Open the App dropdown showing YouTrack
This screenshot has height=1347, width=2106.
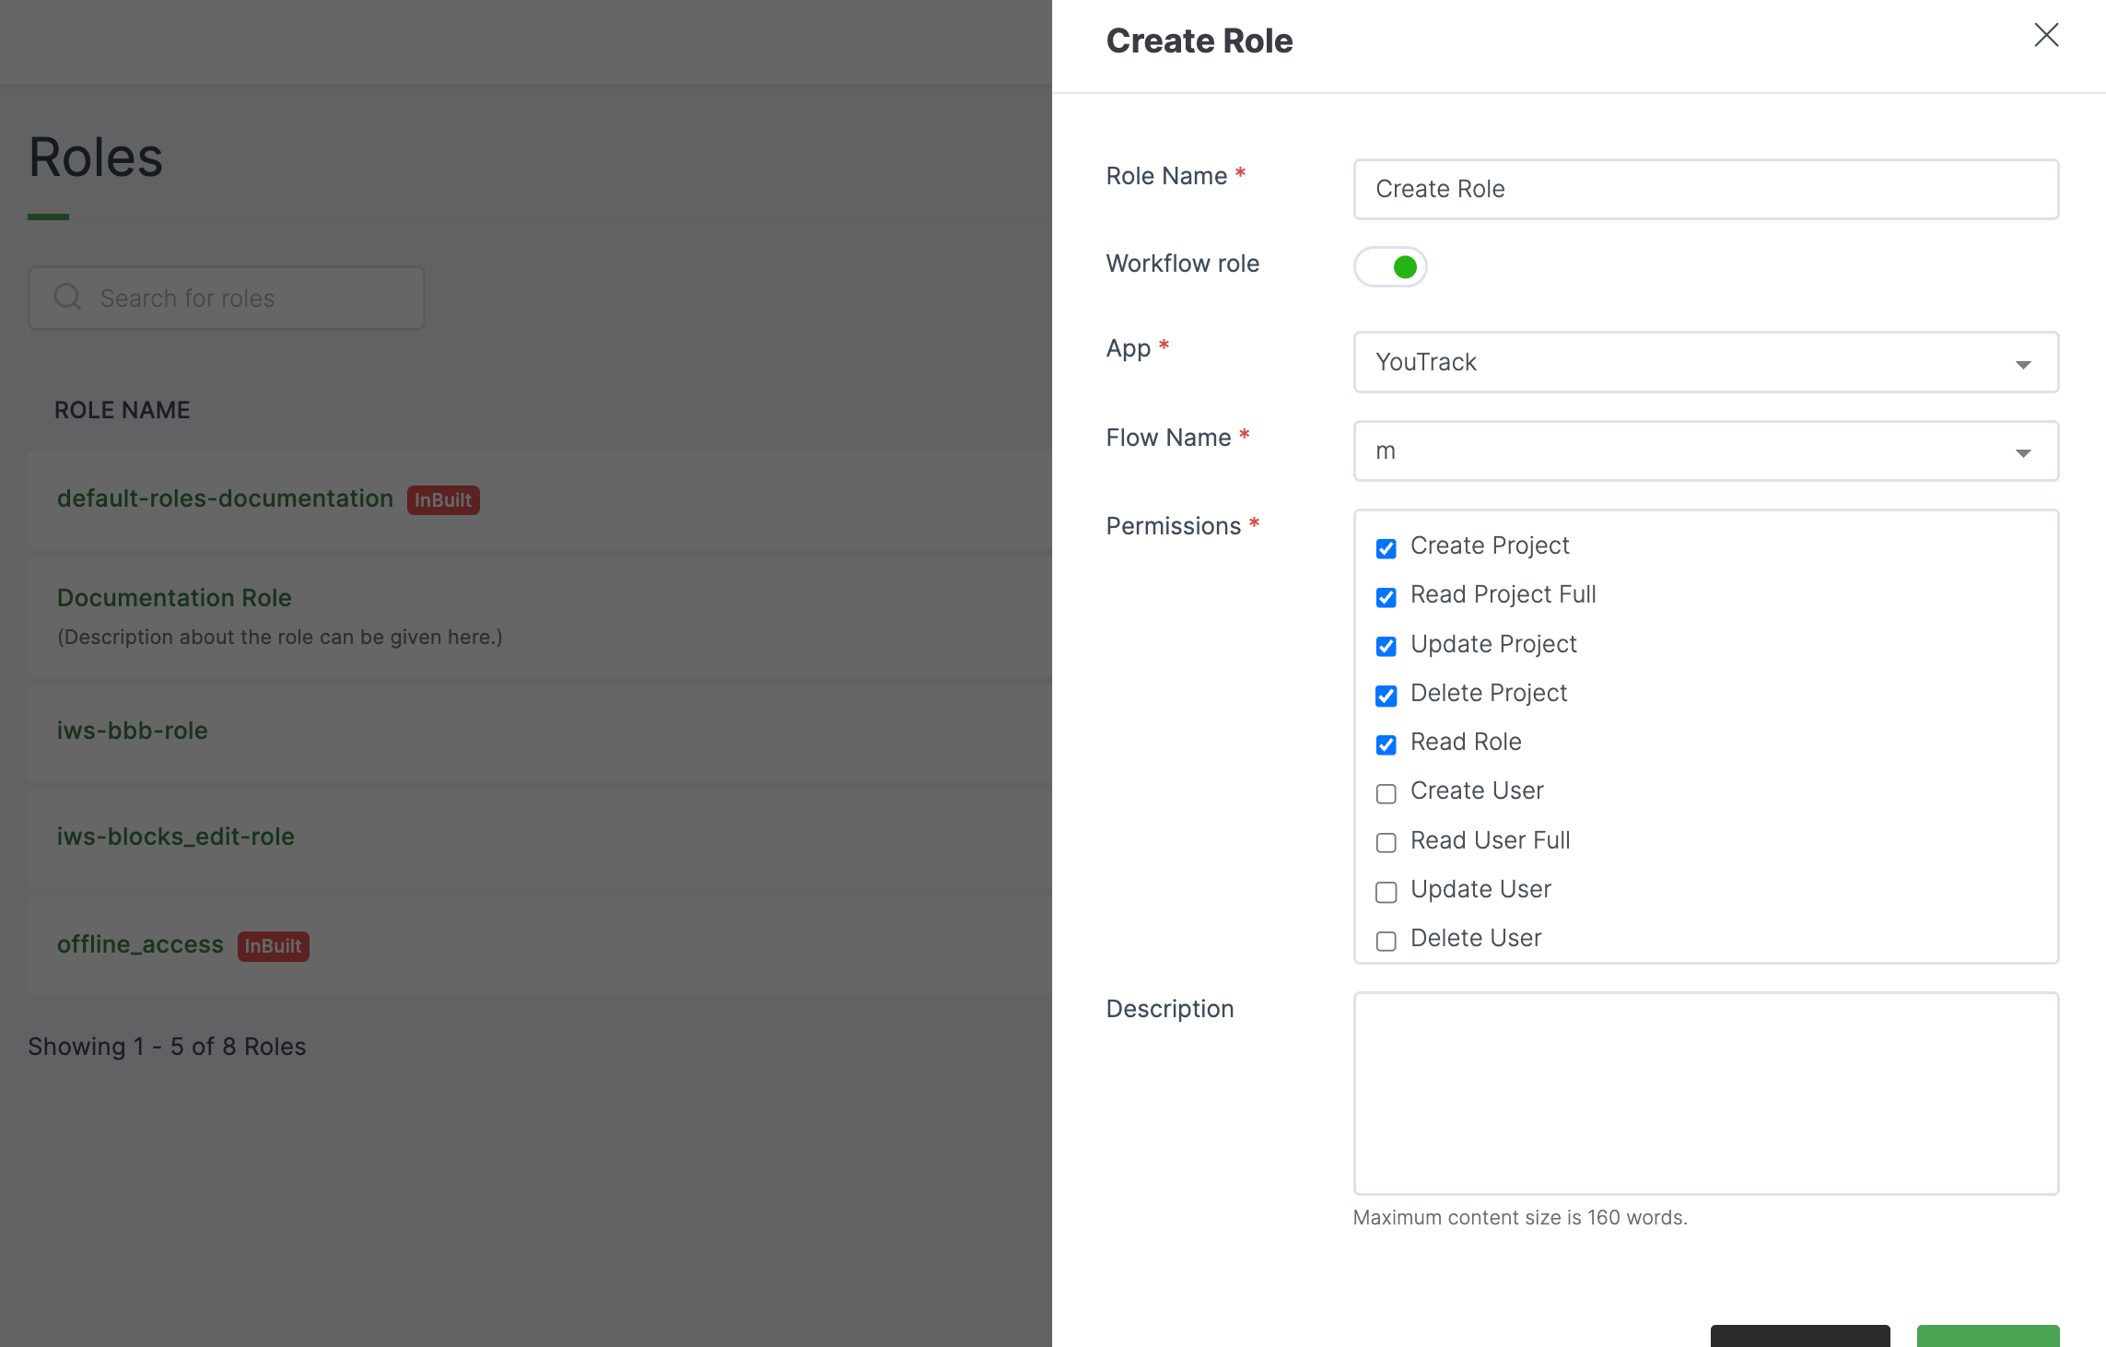pos(1705,362)
